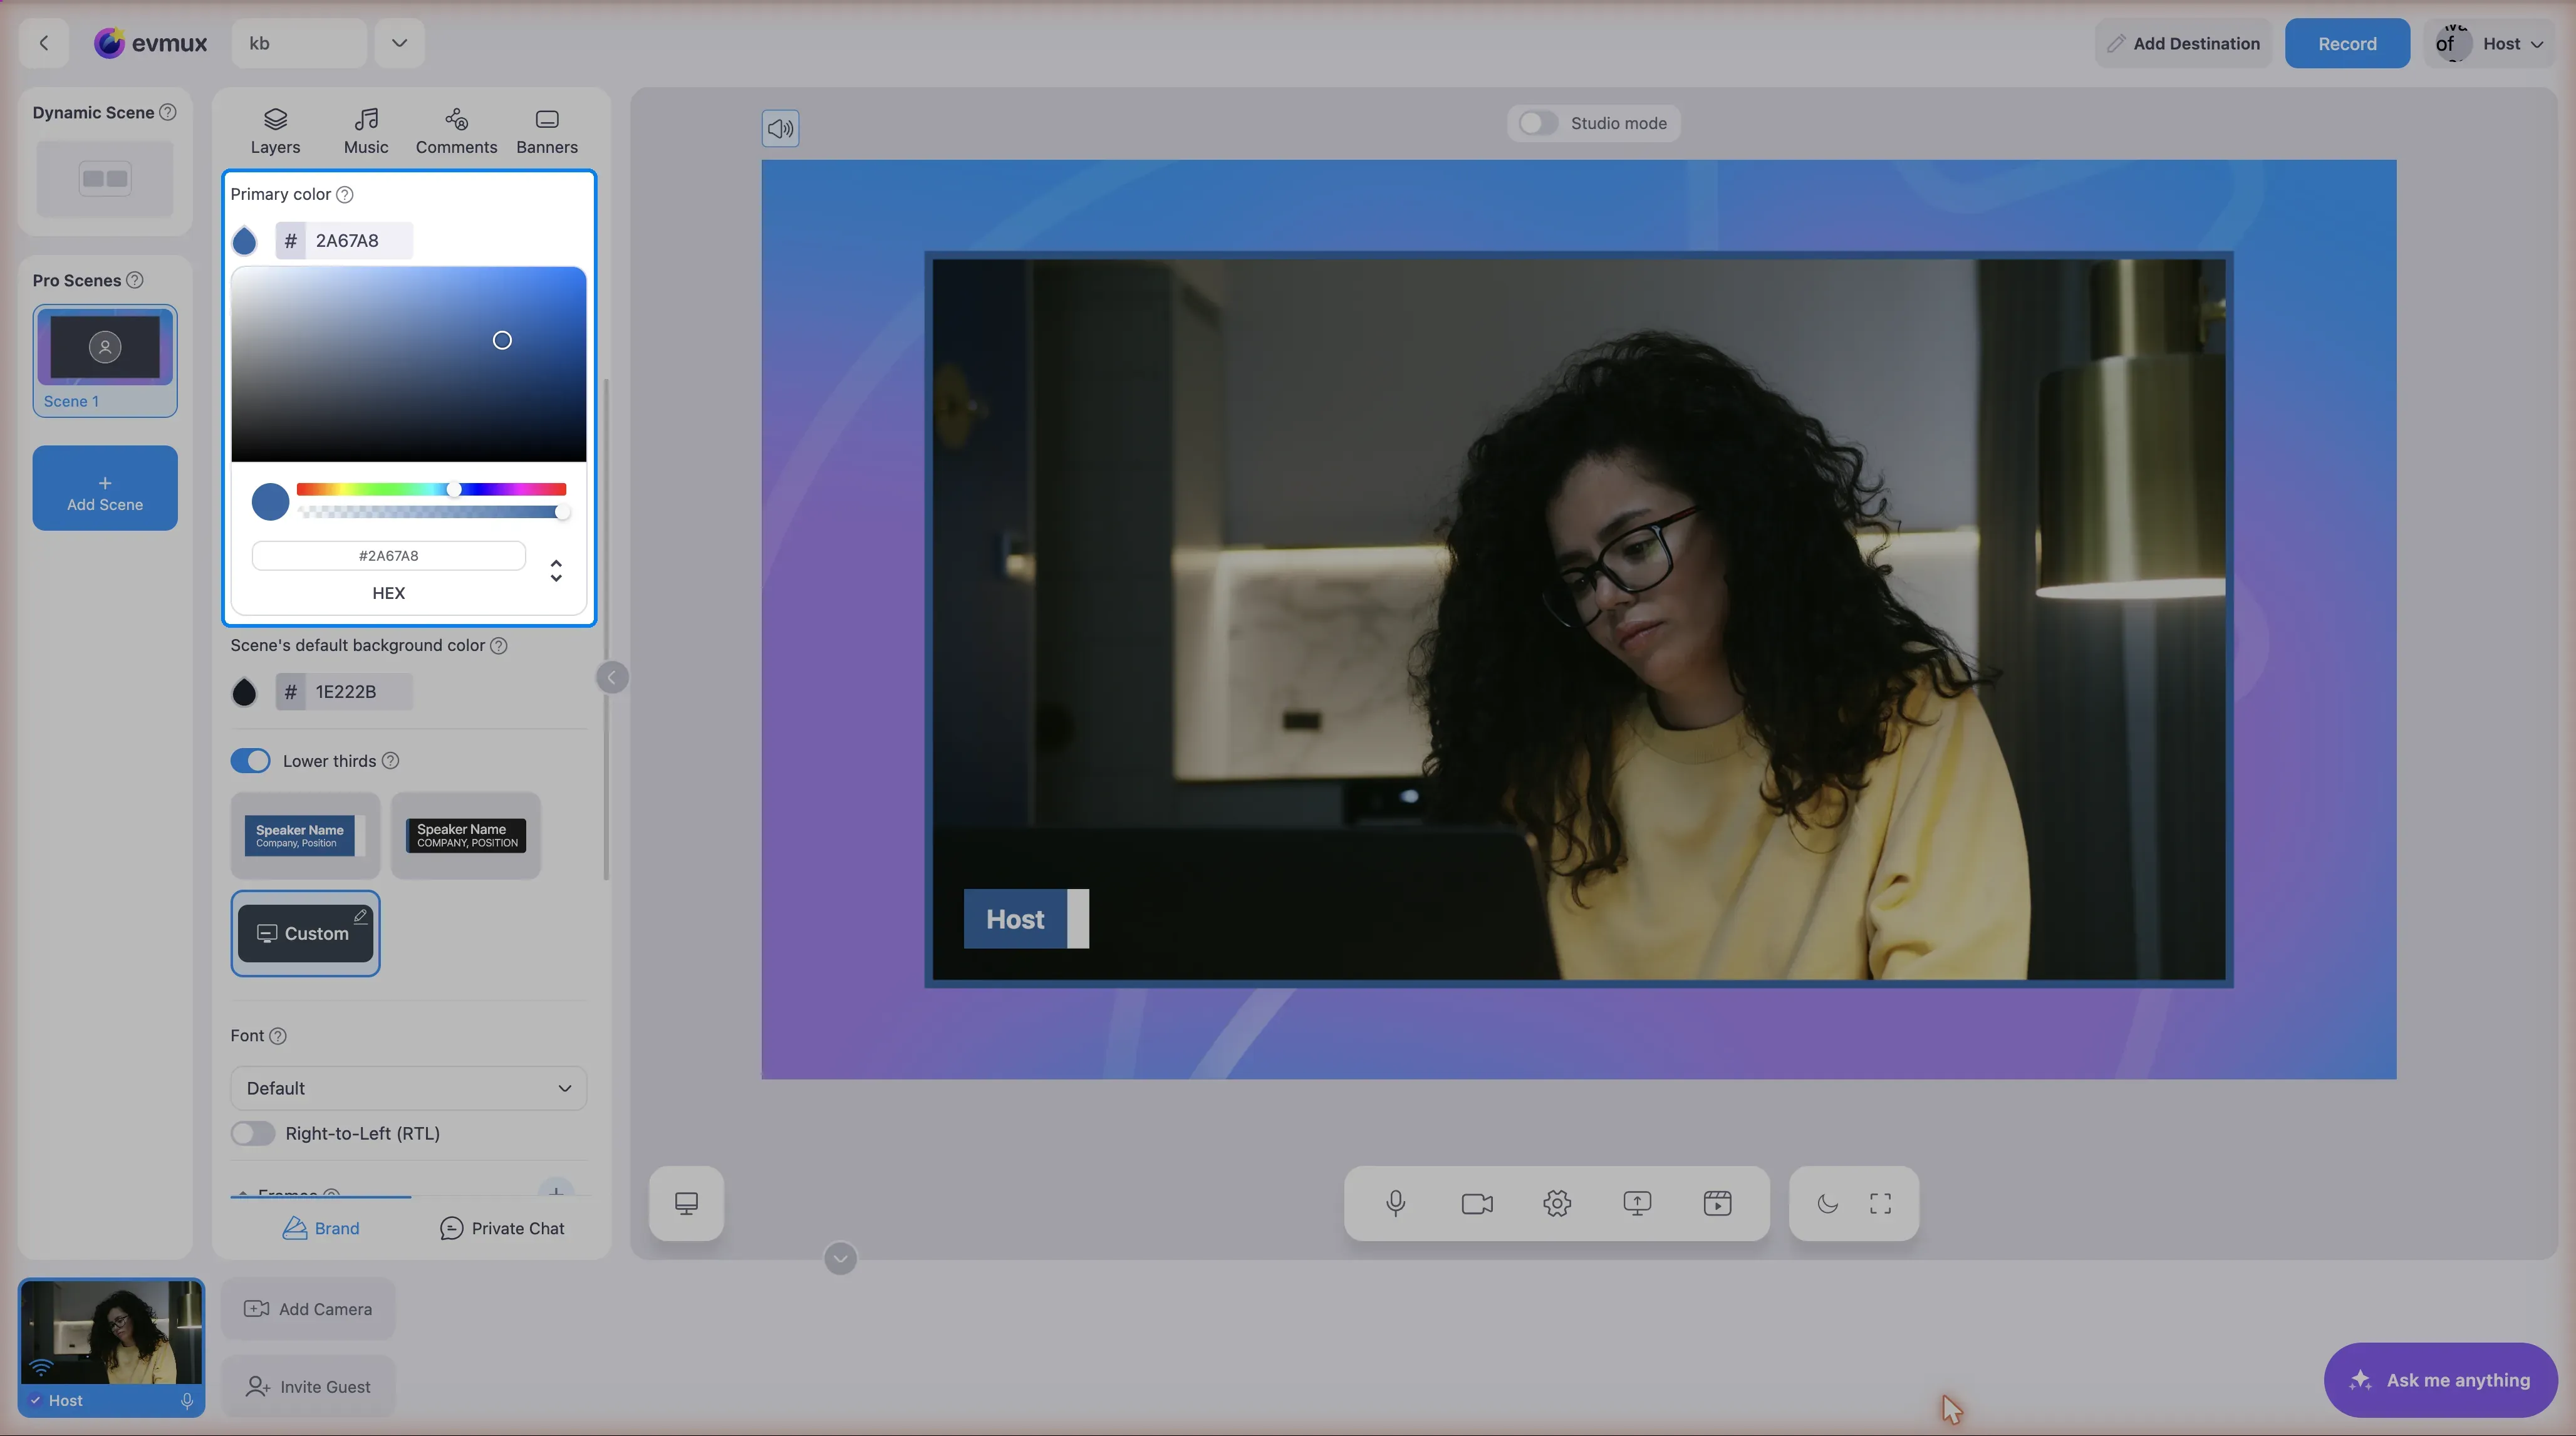
Task: Open the Font Default dropdown
Action: [408, 1088]
